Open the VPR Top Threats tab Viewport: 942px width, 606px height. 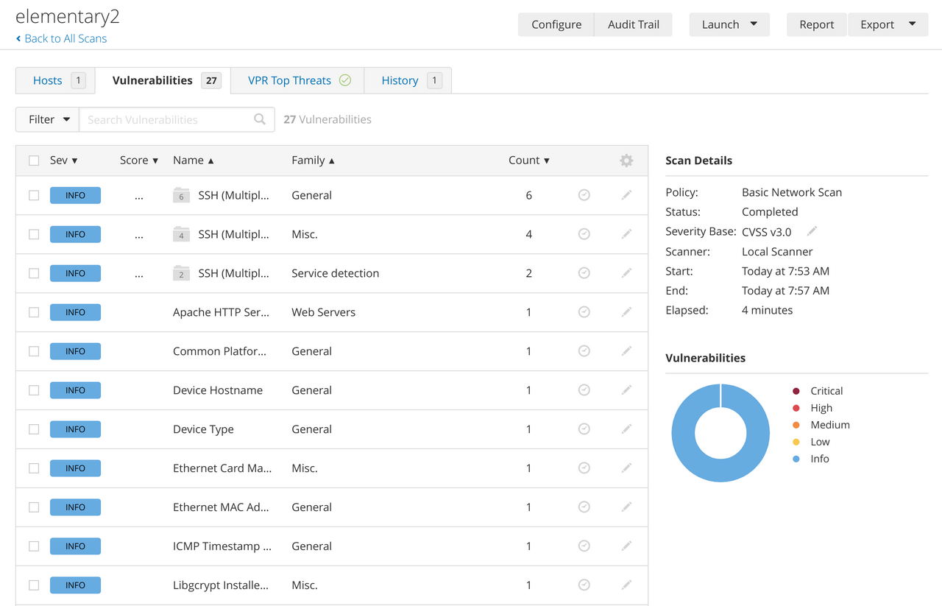(289, 81)
